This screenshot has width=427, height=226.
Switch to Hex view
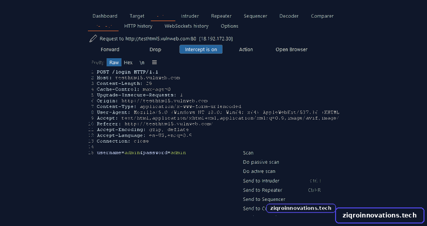pos(128,63)
